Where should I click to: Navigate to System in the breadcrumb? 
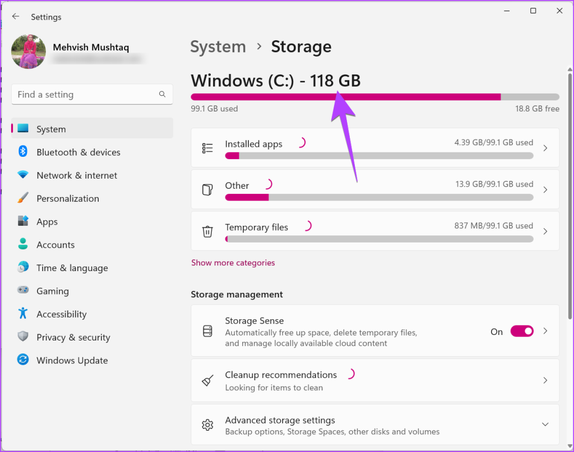(x=218, y=47)
